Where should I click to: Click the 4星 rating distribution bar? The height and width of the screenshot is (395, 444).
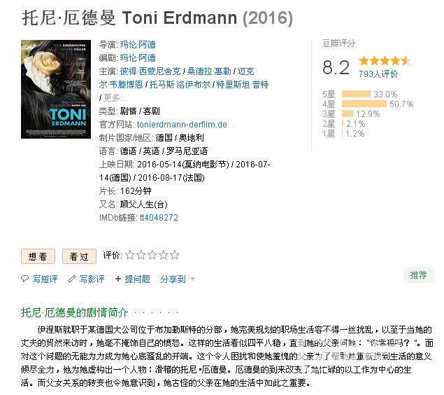coord(364,104)
